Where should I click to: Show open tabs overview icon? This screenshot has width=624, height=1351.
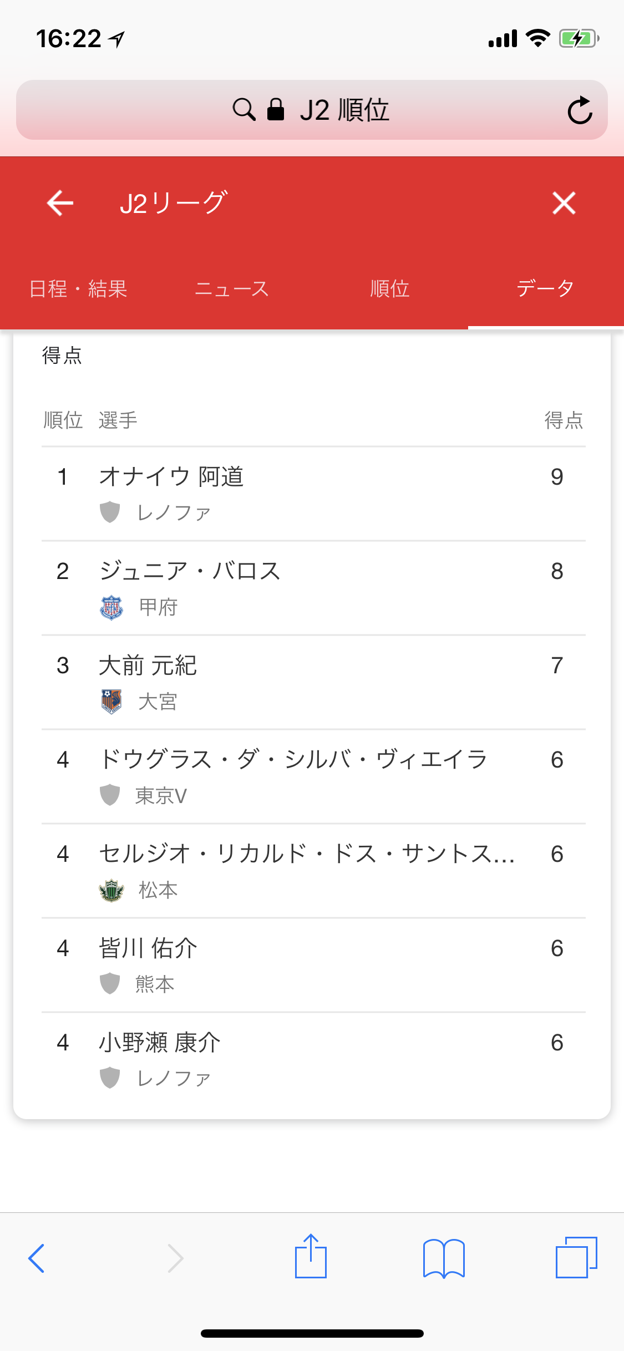click(x=576, y=1258)
